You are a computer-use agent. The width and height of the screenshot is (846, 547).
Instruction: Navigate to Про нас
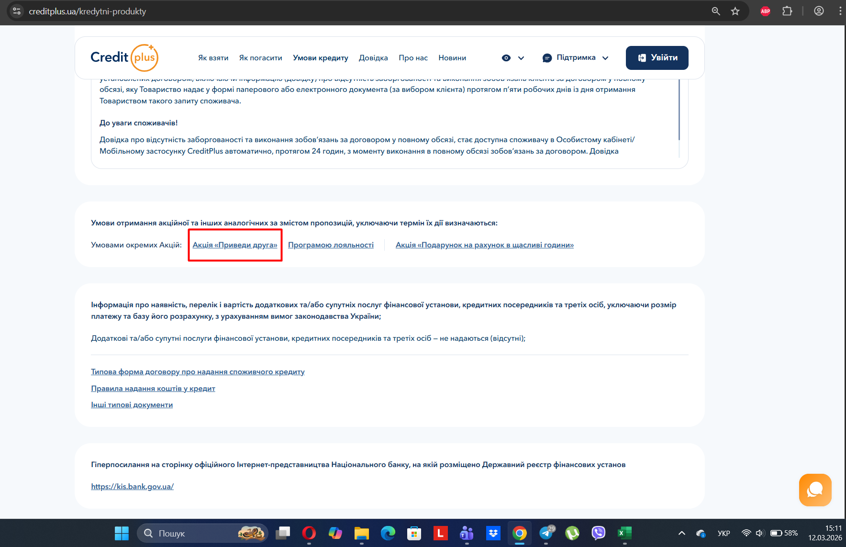(x=413, y=58)
